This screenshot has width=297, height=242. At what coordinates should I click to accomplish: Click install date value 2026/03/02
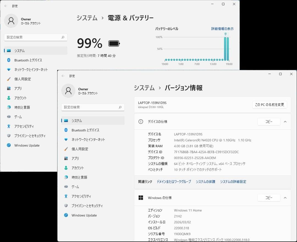(x=182, y=222)
